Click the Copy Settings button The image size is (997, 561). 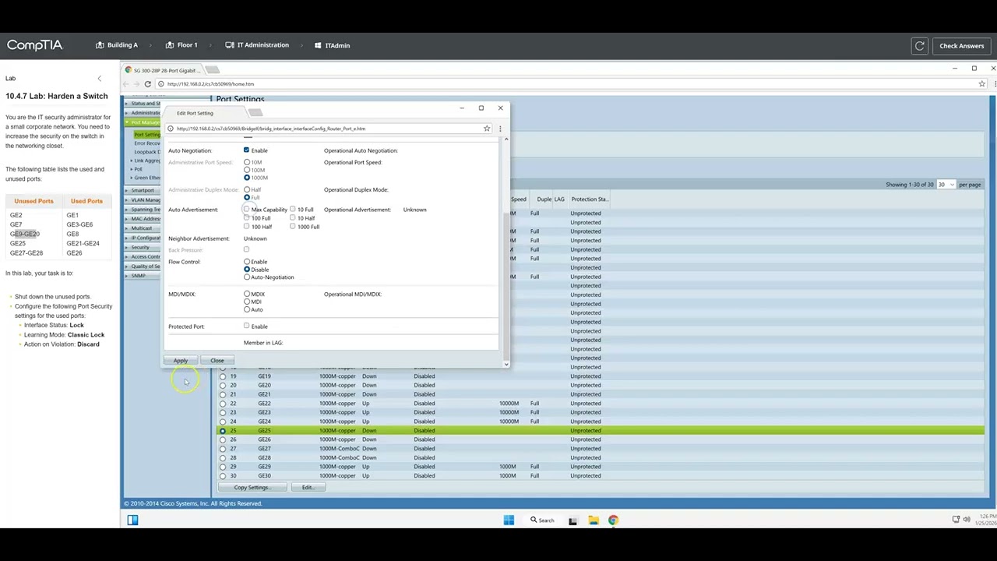tap(252, 488)
